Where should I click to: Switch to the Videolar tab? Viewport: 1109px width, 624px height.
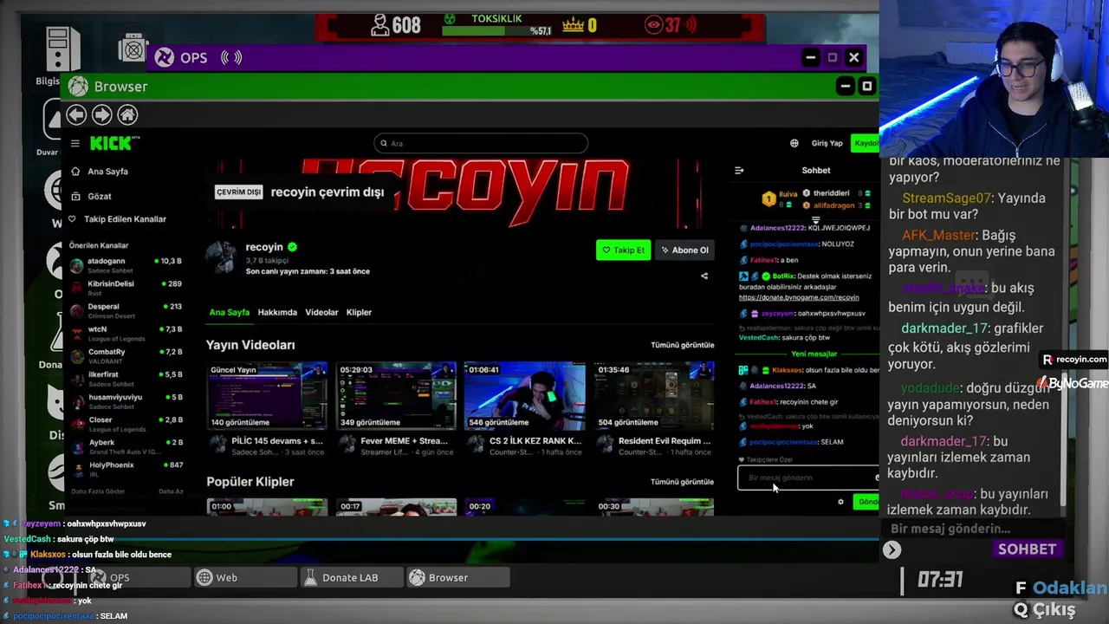[321, 312]
